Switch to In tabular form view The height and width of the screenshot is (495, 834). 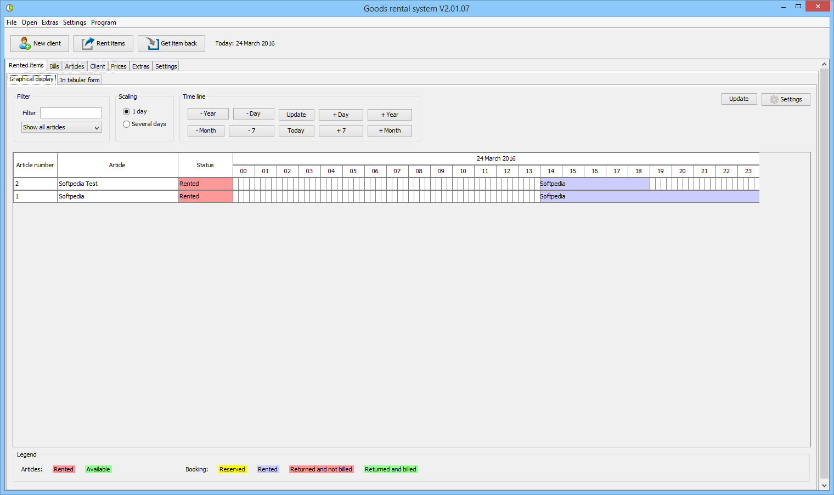tap(80, 80)
